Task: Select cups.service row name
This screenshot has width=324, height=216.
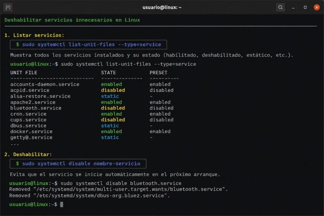Action: (x=29, y=120)
